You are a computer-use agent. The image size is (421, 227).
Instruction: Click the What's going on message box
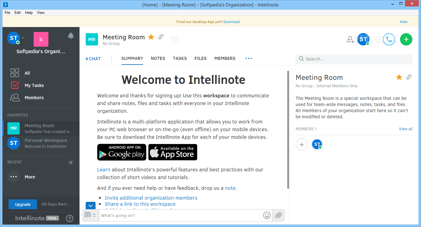(181, 215)
